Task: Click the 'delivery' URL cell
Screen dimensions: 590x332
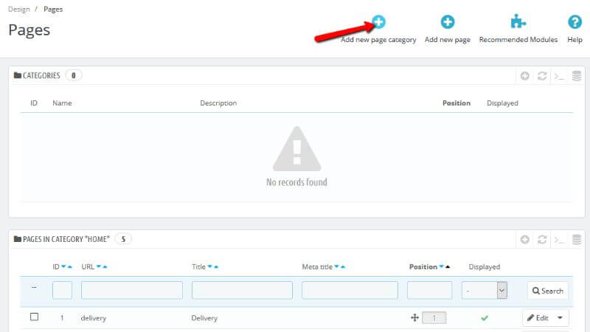Action: pyautogui.click(x=94, y=318)
